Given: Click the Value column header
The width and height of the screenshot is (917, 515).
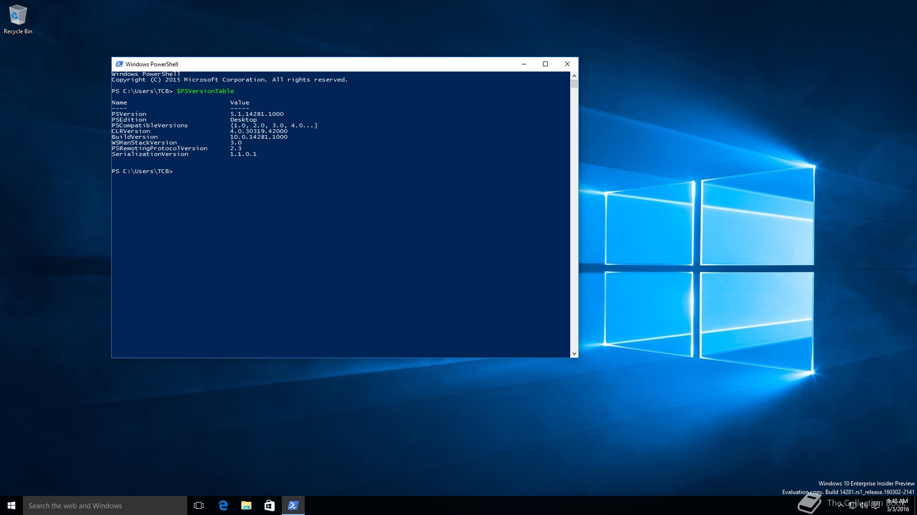Looking at the screenshot, I should pyautogui.click(x=240, y=103).
